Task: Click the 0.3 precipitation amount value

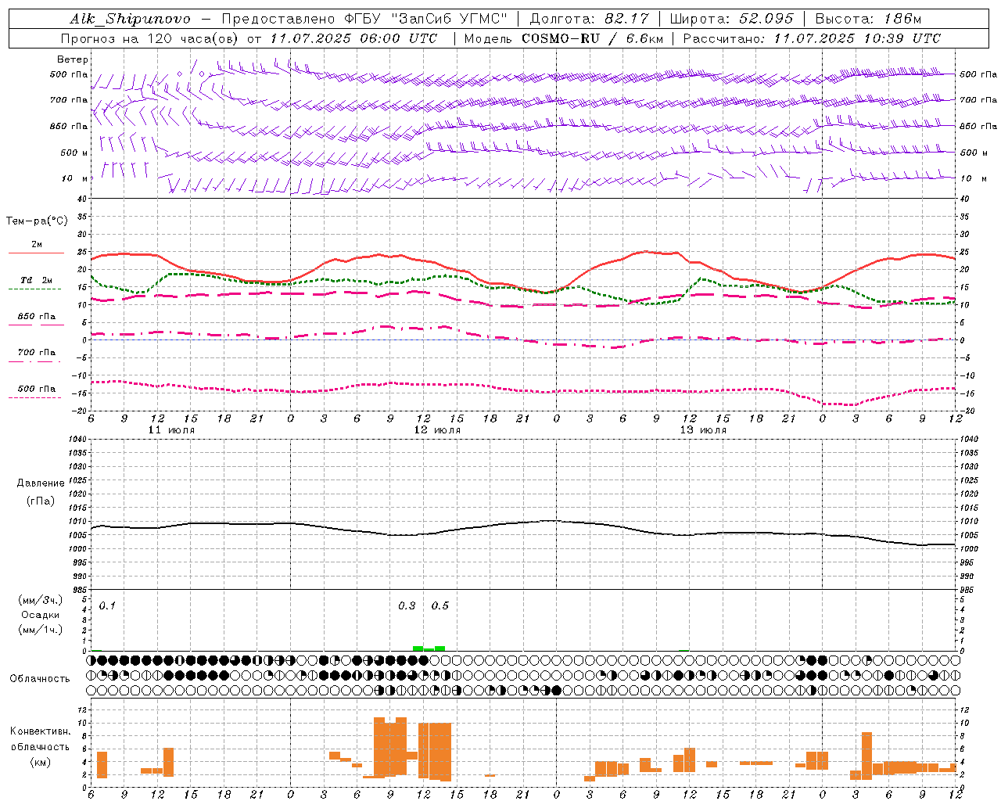Action: click(407, 605)
